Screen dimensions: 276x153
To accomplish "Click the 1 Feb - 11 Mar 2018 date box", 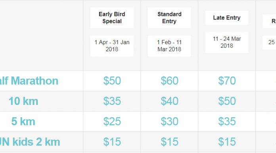I will 169,46.
